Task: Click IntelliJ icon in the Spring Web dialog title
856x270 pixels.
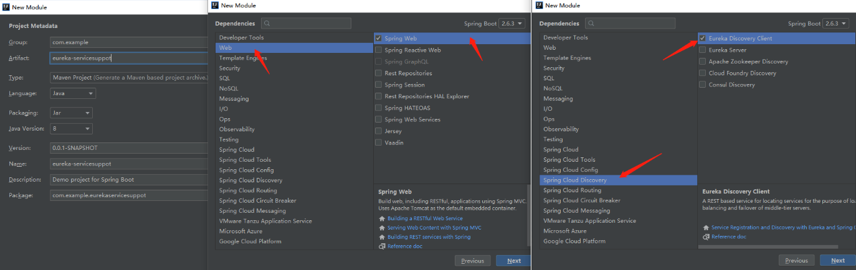Action: pyautogui.click(x=215, y=6)
